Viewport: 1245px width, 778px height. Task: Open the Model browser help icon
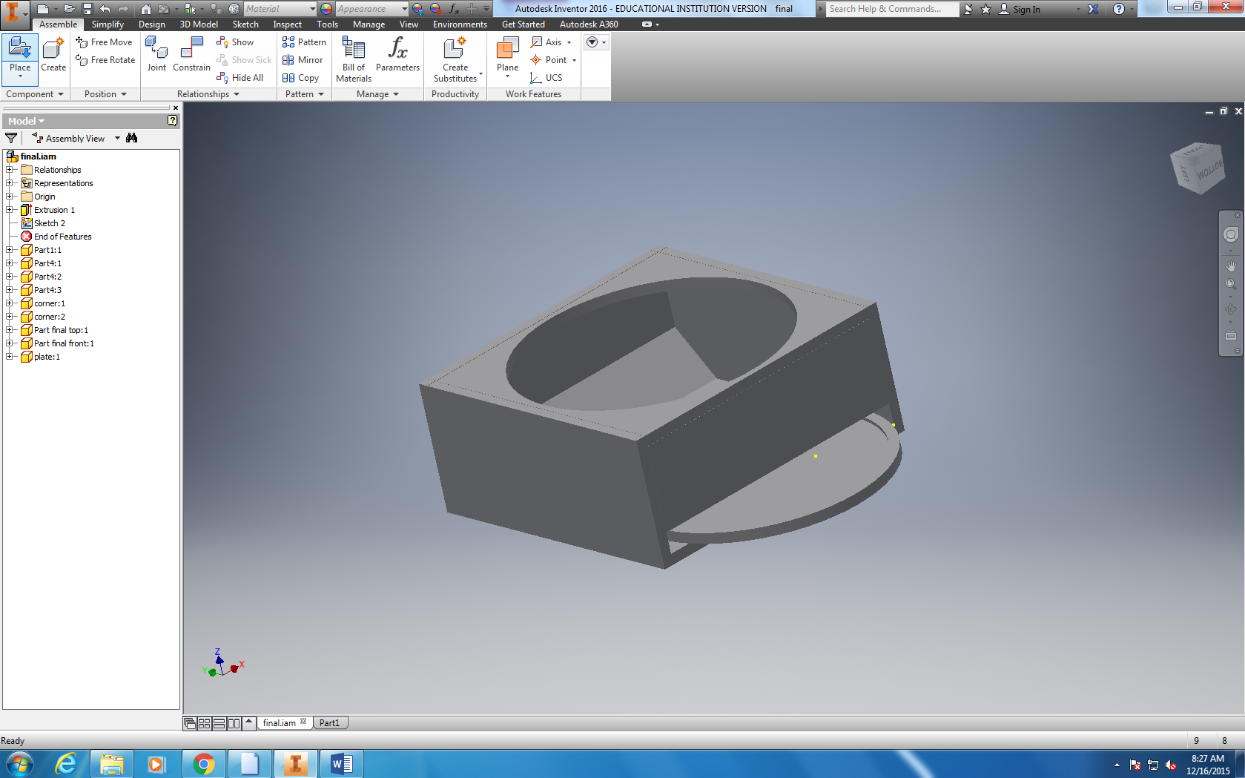click(173, 121)
